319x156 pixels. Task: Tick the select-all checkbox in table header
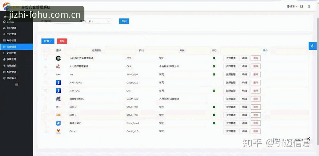(45, 50)
